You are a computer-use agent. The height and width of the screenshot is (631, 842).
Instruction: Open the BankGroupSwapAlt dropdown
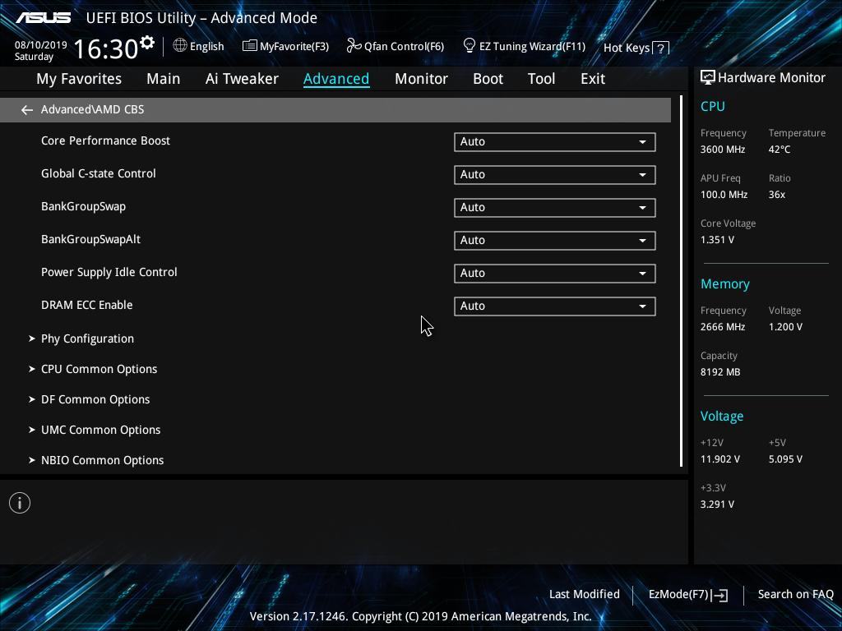tap(555, 241)
